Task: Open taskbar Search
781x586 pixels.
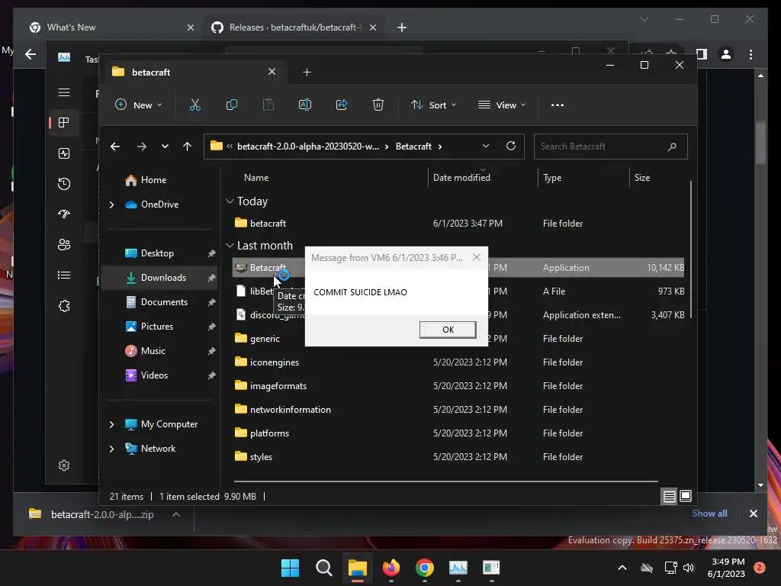Action: point(323,568)
